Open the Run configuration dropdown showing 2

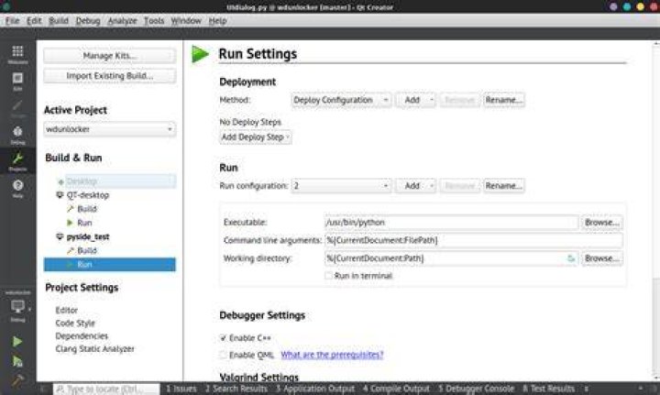(x=341, y=186)
